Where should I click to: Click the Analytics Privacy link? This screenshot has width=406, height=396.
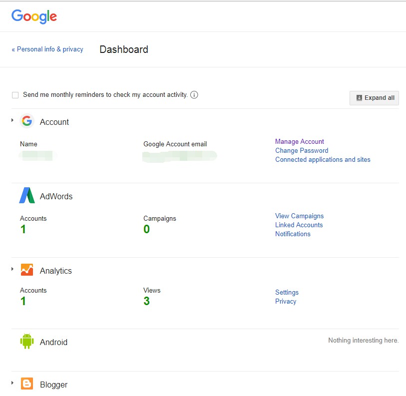click(286, 301)
